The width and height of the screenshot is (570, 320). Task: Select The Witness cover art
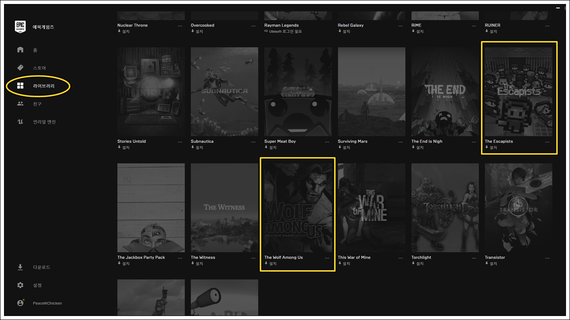click(x=224, y=208)
